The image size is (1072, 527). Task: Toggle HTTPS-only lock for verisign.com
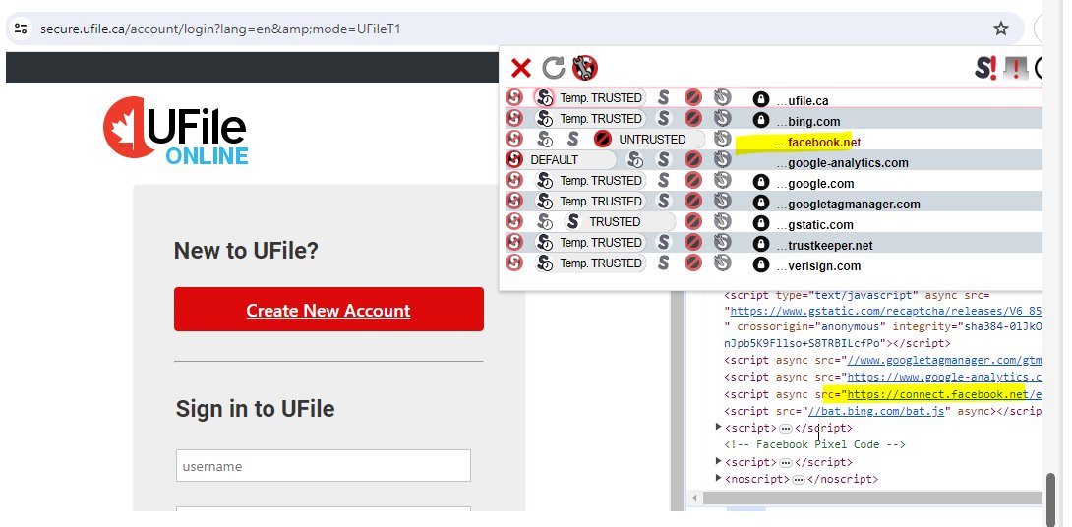(761, 265)
